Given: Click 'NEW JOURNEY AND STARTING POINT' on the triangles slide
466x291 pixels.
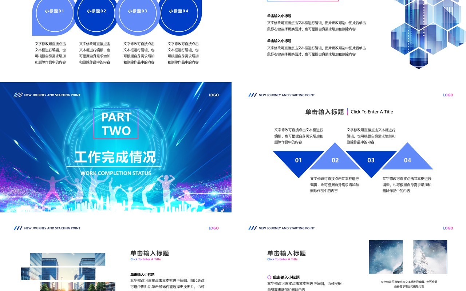Looking at the screenshot, I should (287, 95).
